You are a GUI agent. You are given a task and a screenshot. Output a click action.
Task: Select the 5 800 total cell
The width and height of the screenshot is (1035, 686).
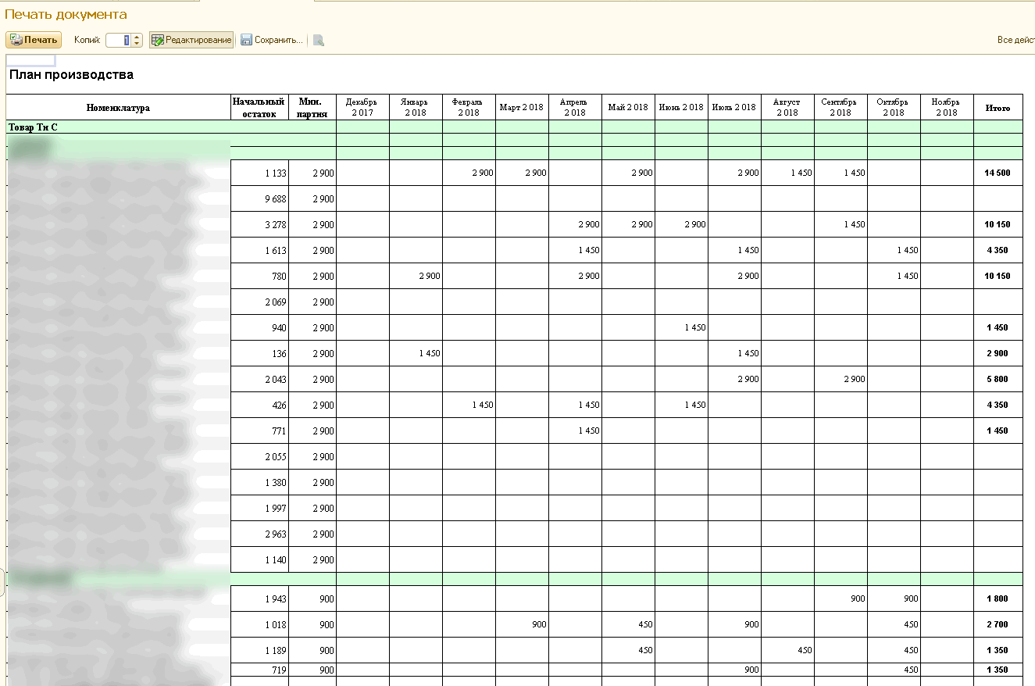pyautogui.click(x=998, y=379)
